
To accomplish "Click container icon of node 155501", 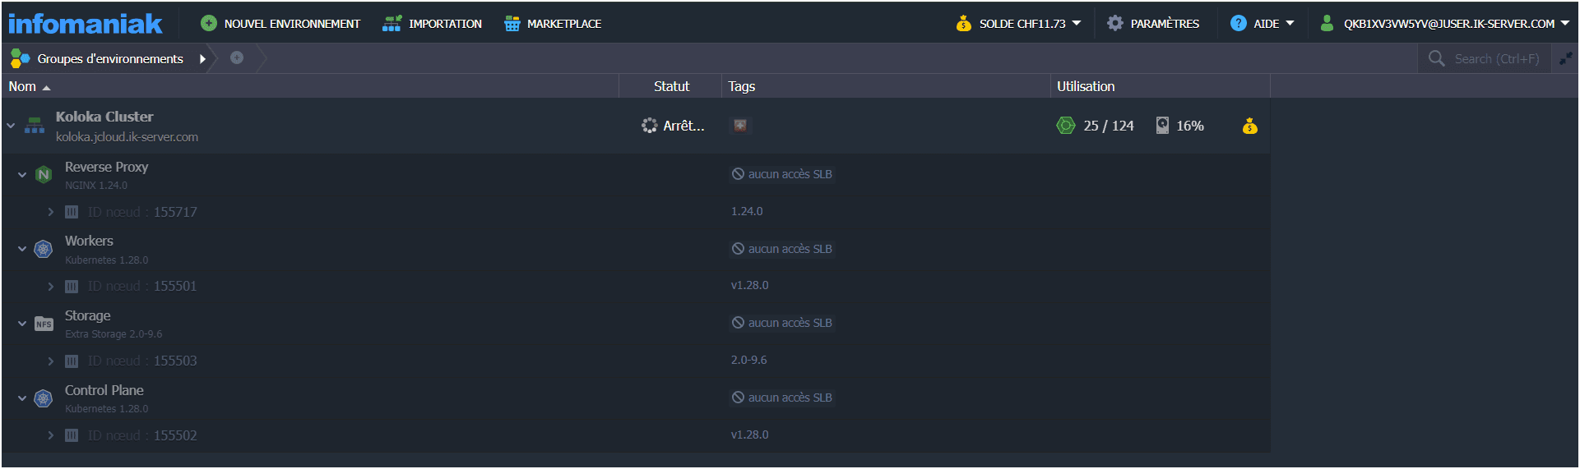I will tap(72, 286).
